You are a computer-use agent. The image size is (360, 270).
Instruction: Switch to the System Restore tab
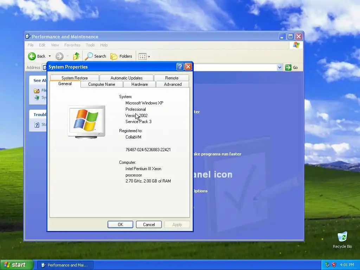(75, 78)
